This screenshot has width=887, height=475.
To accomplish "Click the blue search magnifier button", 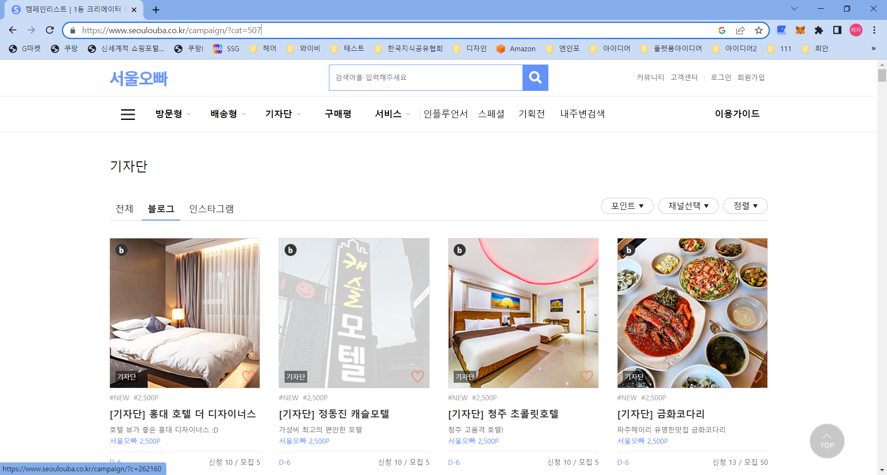I will click(535, 77).
